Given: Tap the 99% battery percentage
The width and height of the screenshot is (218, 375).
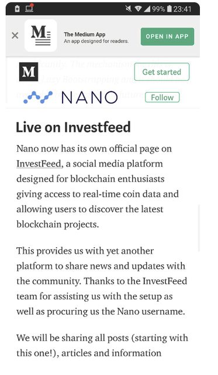Looking at the screenshot, I should (x=158, y=9).
